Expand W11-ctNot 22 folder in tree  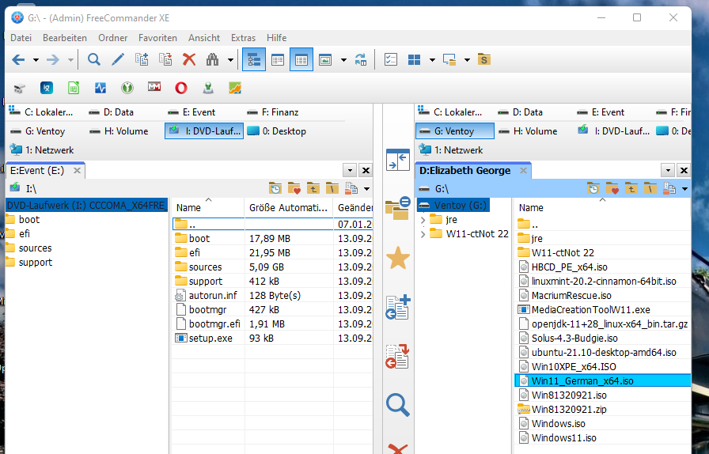tap(423, 234)
